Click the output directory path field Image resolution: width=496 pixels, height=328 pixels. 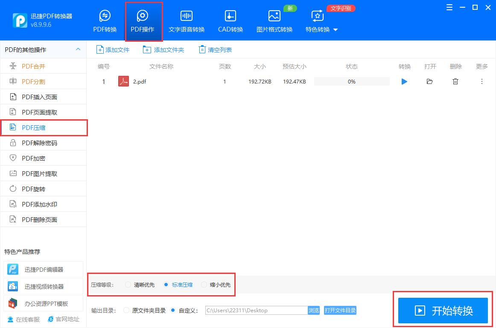click(256, 311)
